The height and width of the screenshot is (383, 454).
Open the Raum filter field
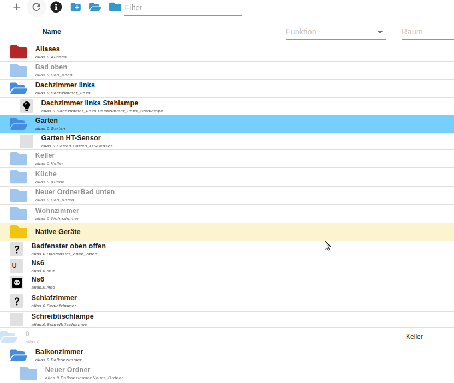click(x=427, y=32)
